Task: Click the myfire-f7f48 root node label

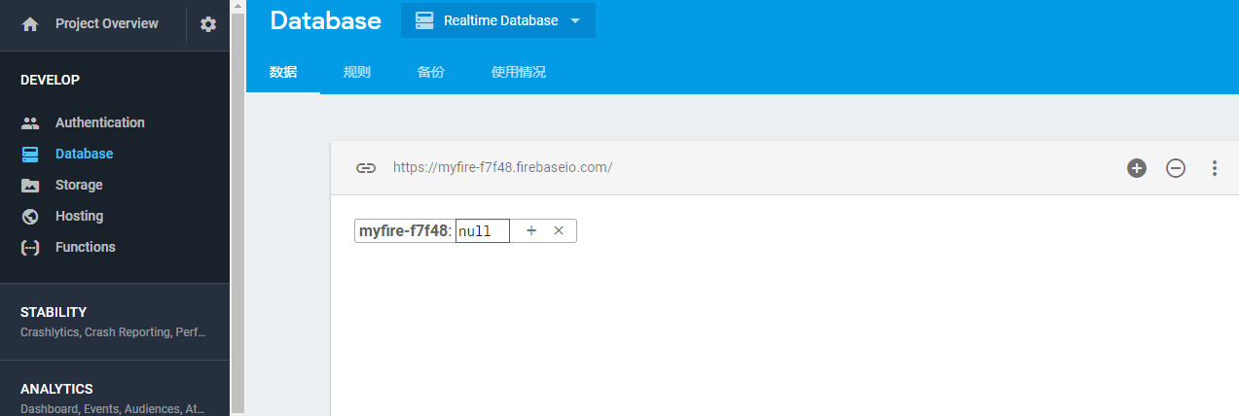Action: [x=403, y=231]
